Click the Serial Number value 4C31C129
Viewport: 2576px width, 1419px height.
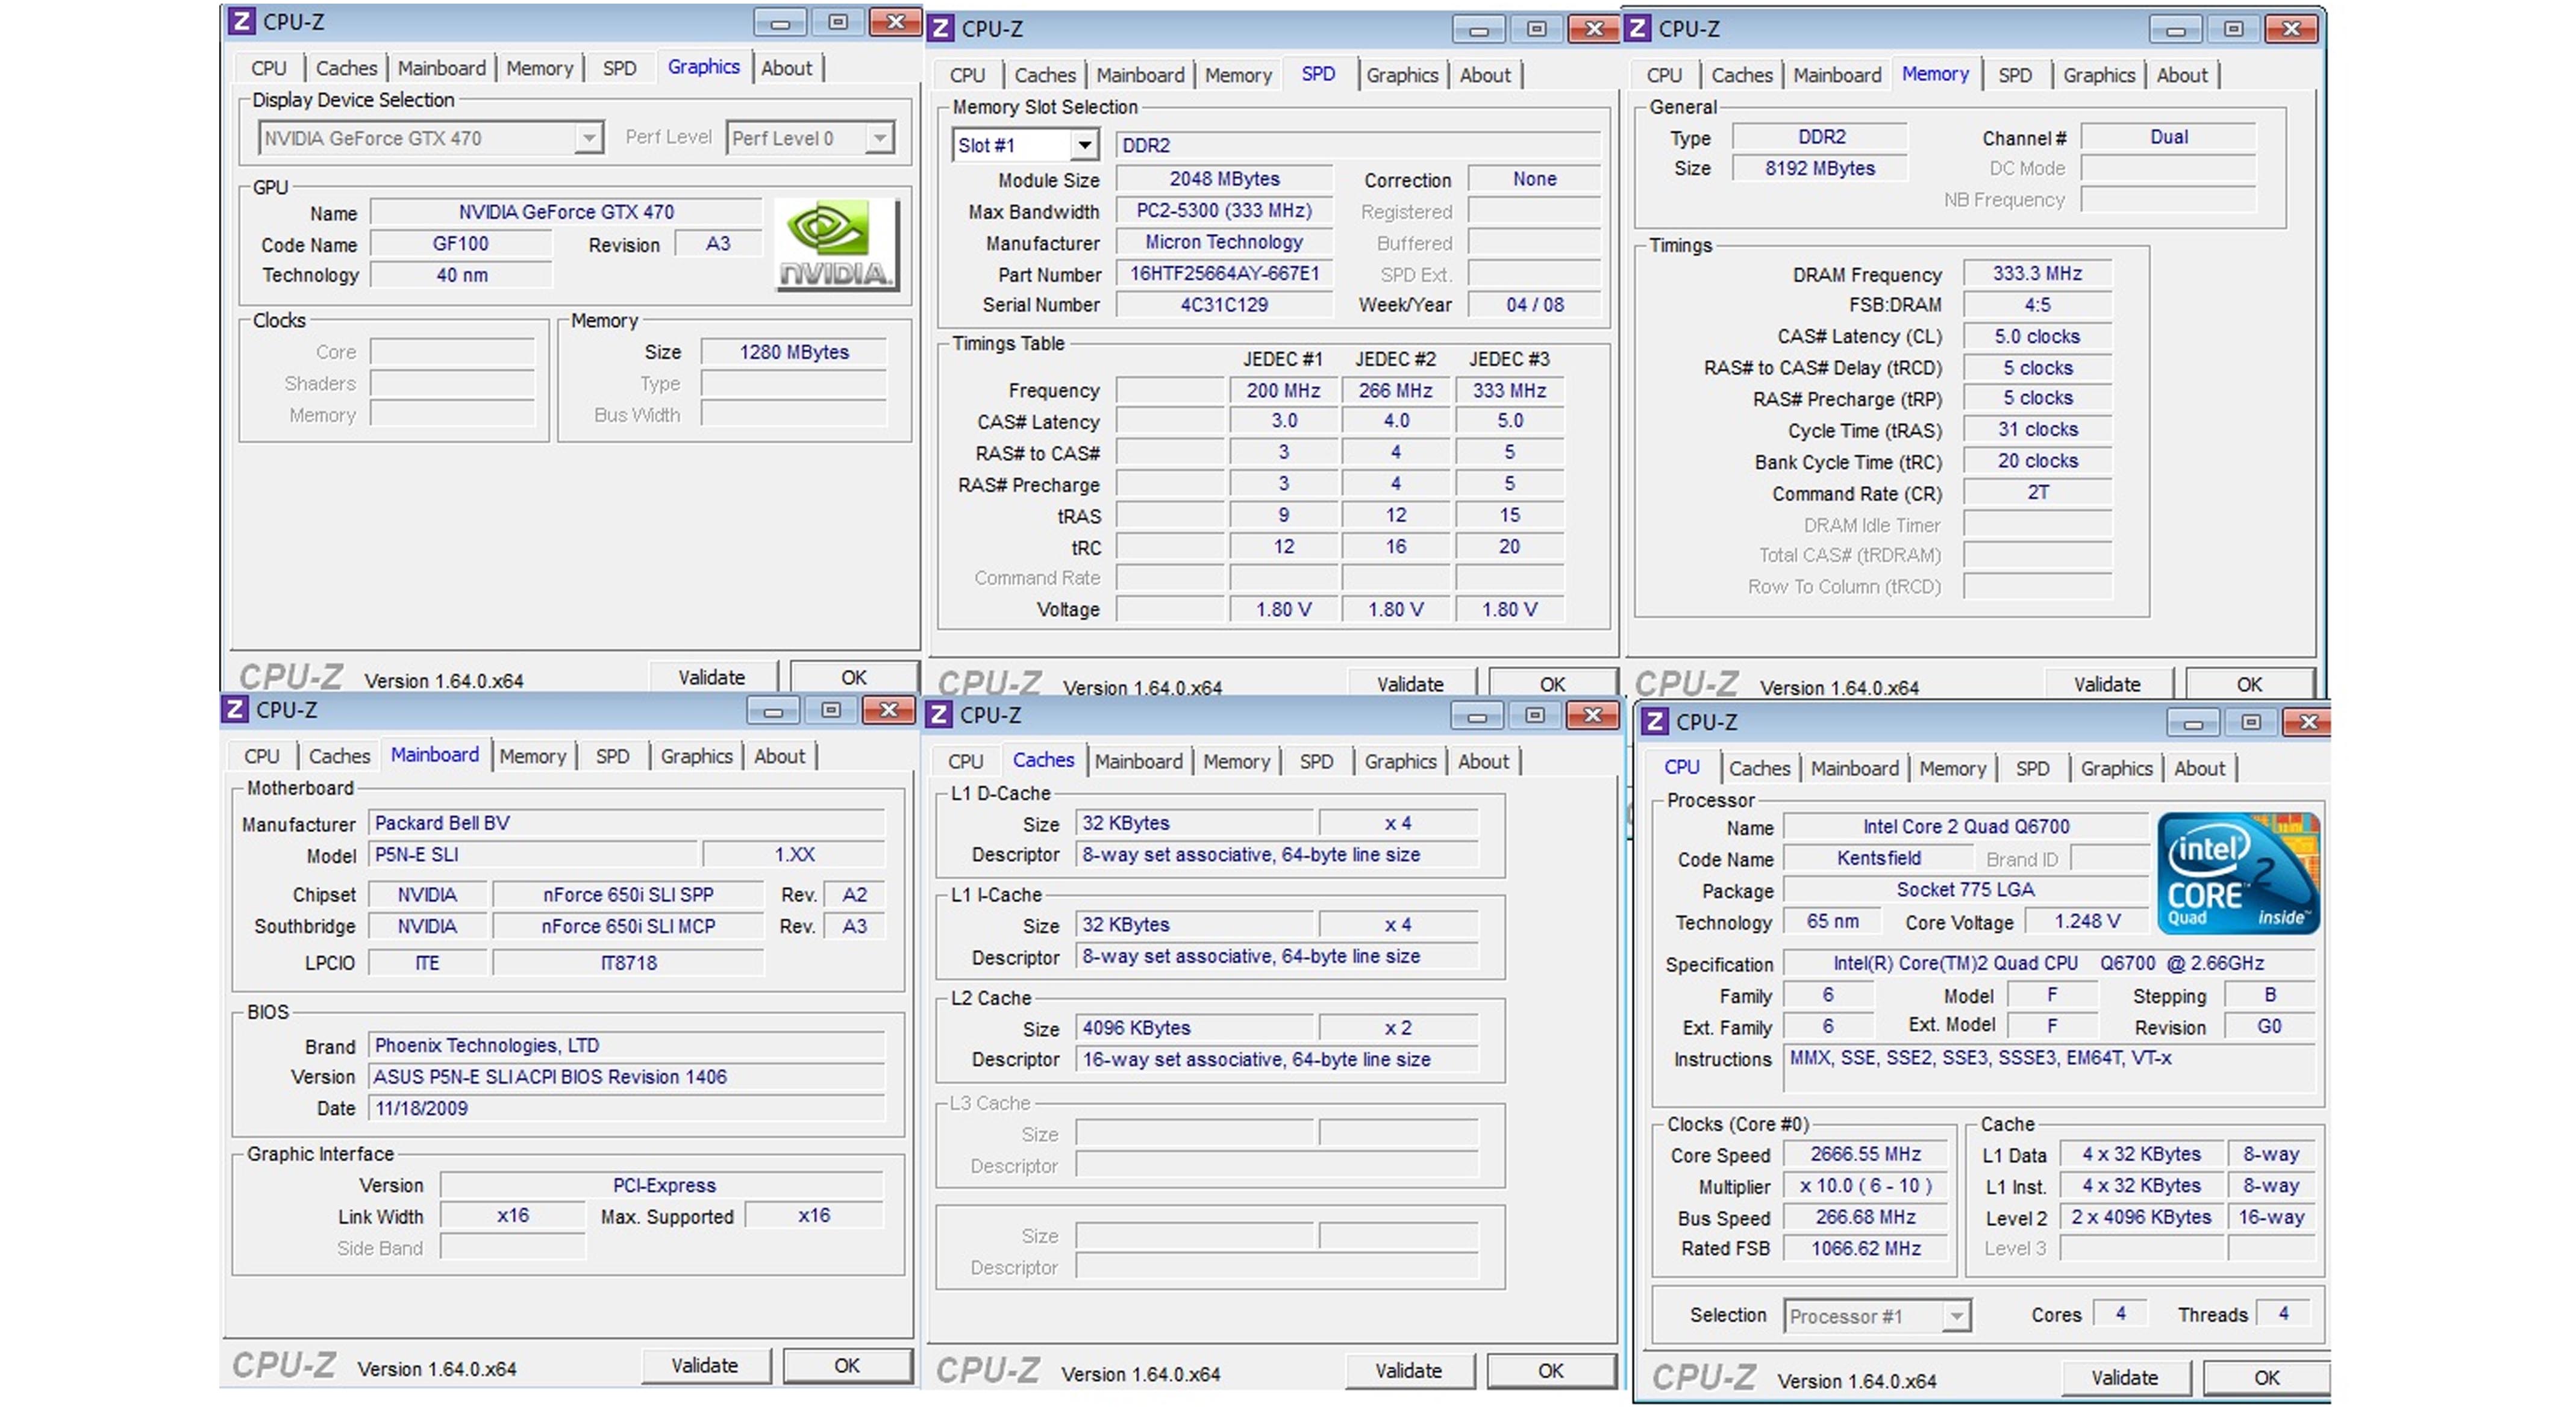(1224, 304)
